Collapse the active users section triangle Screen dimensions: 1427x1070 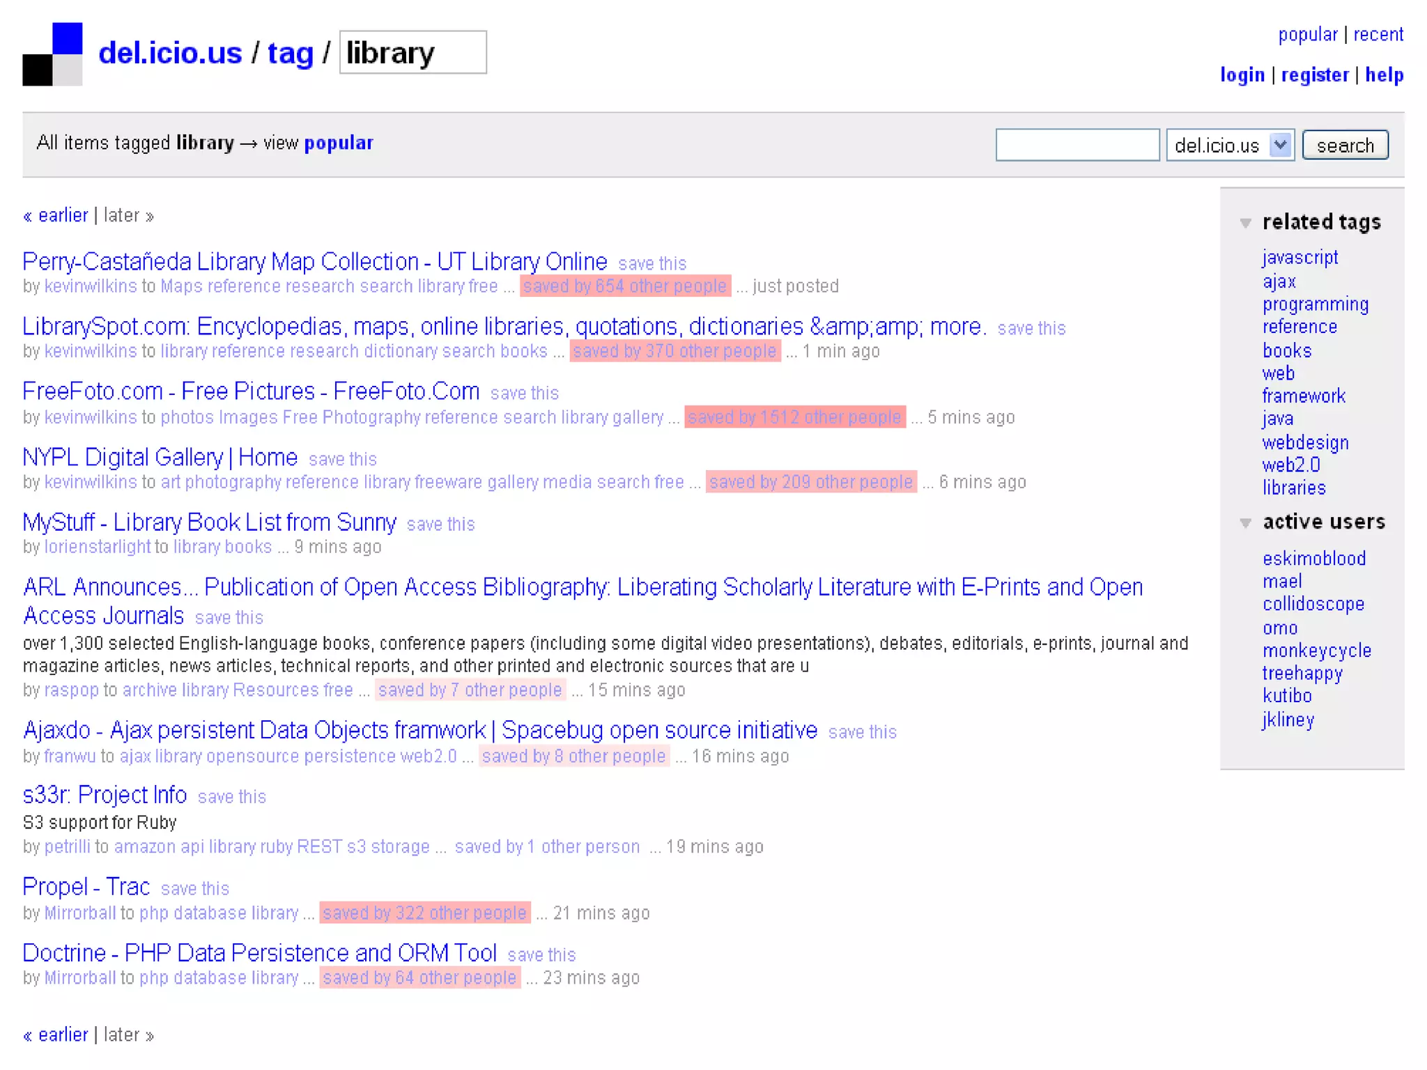point(1245,522)
